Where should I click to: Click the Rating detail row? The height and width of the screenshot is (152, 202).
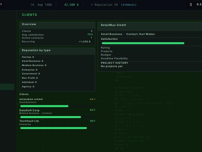151,48
